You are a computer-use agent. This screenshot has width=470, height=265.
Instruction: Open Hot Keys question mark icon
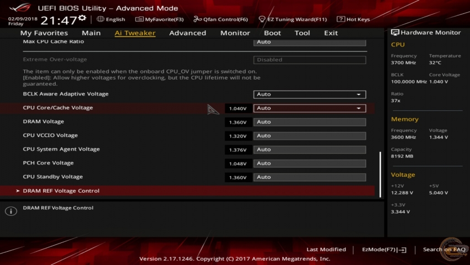[x=341, y=19]
